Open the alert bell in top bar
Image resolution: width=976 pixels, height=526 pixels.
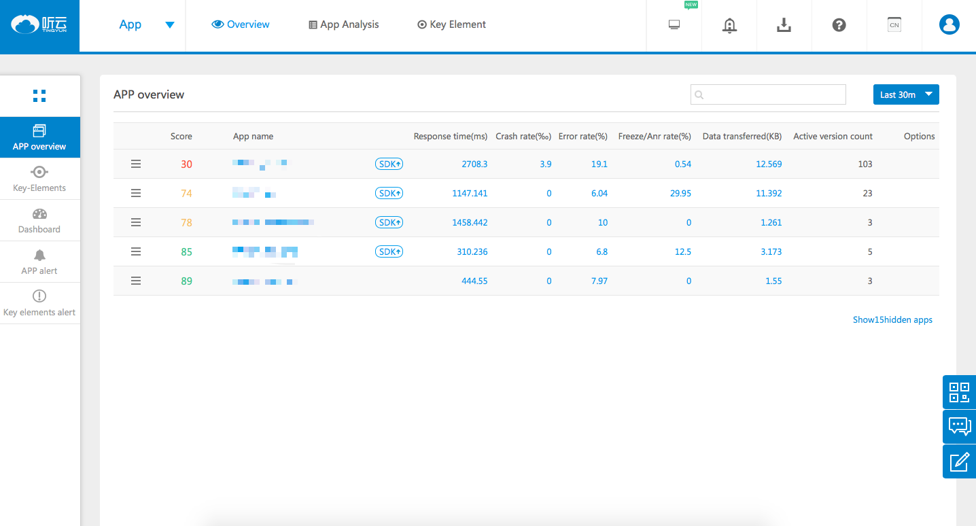(729, 25)
